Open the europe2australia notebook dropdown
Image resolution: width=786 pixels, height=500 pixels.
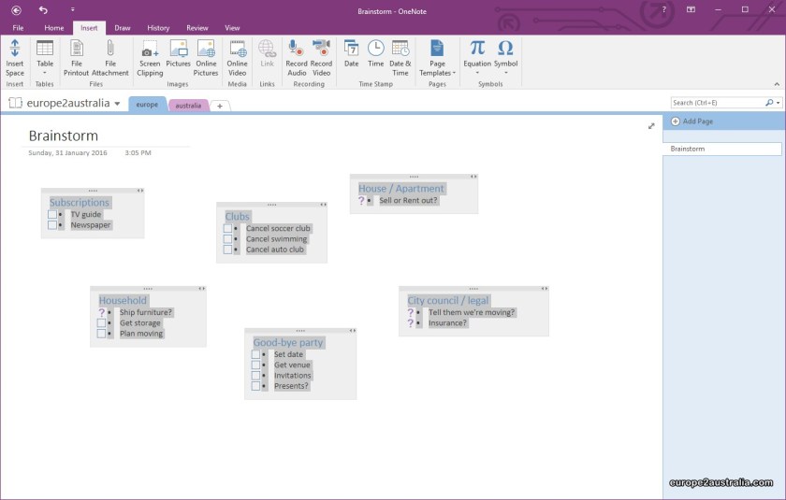pyautogui.click(x=117, y=104)
